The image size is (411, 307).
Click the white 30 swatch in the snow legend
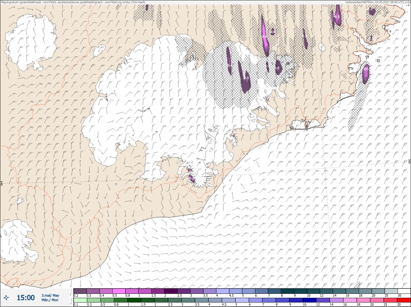point(404,291)
